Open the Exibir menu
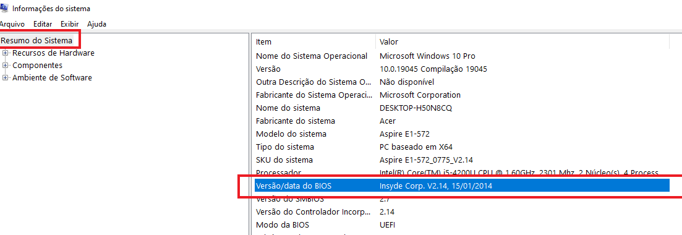Screen dimensions: 682x235 click(70, 24)
